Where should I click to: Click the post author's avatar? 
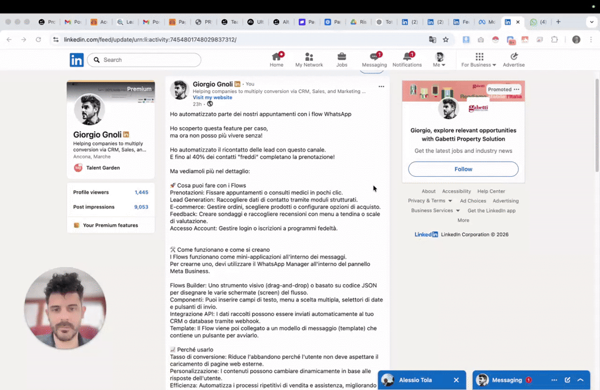point(179,90)
